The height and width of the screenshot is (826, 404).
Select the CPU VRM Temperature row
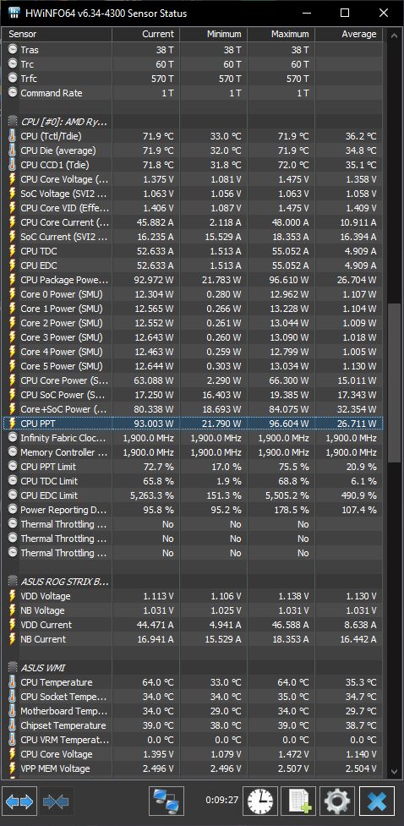click(193, 740)
